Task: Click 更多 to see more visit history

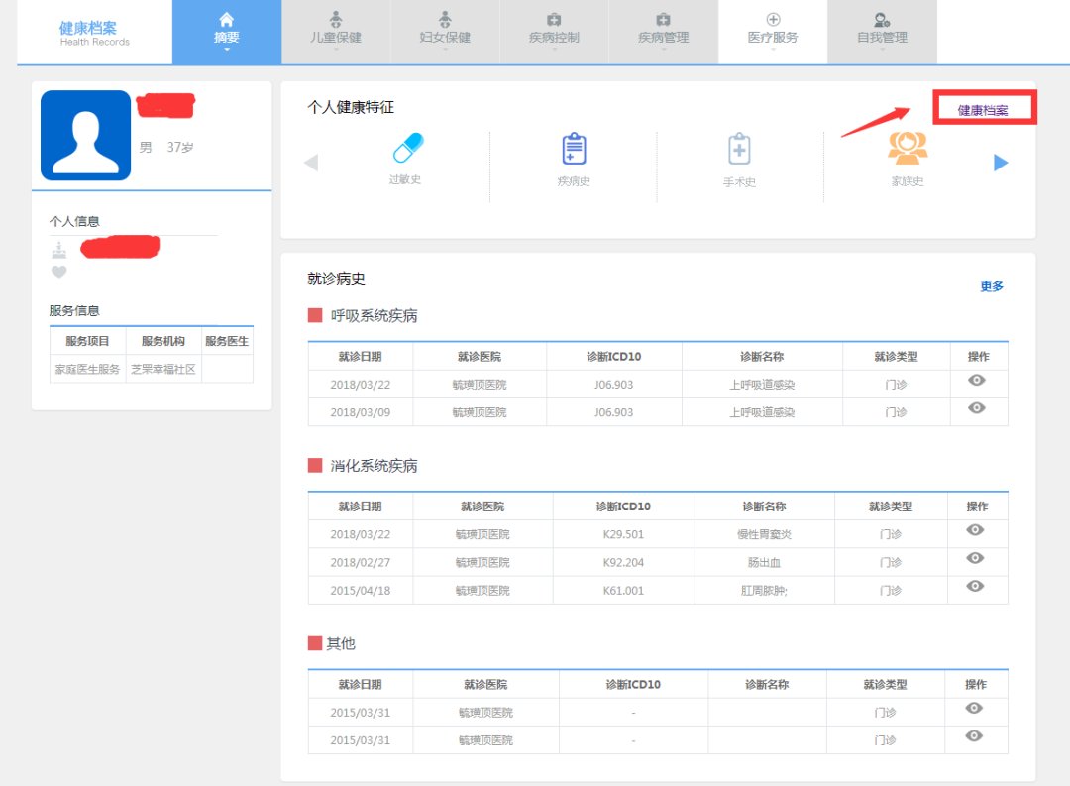Action: click(x=992, y=286)
